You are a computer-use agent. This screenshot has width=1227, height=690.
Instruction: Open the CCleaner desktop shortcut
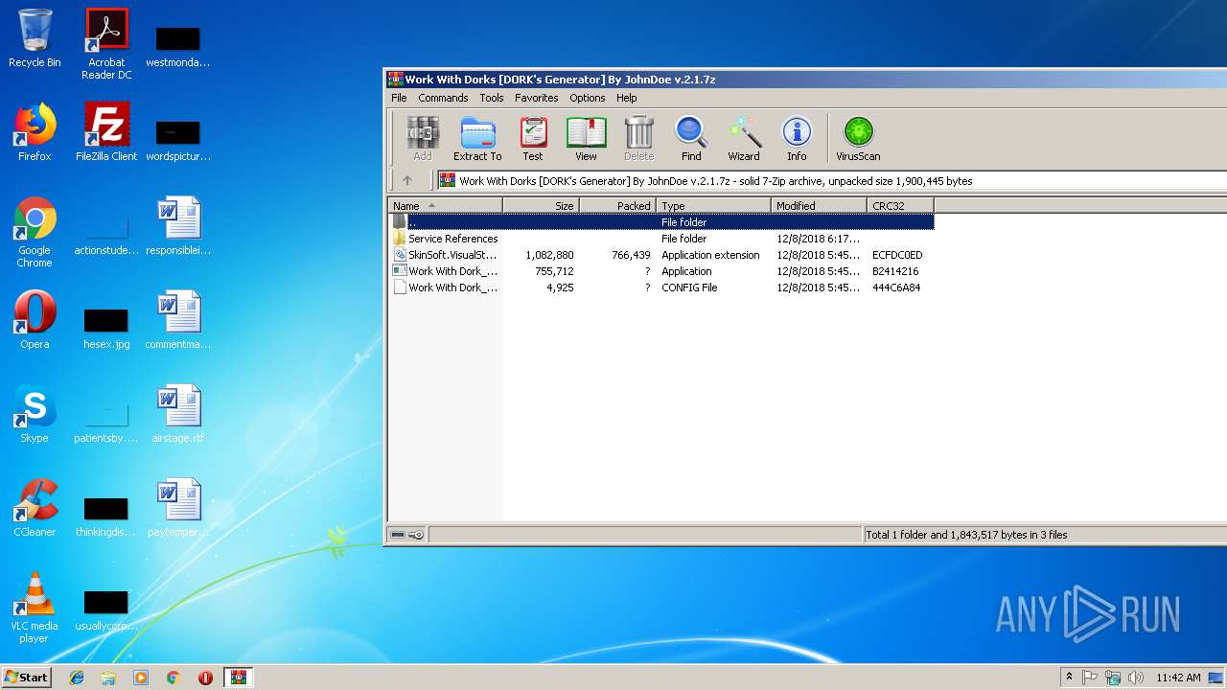coord(35,508)
